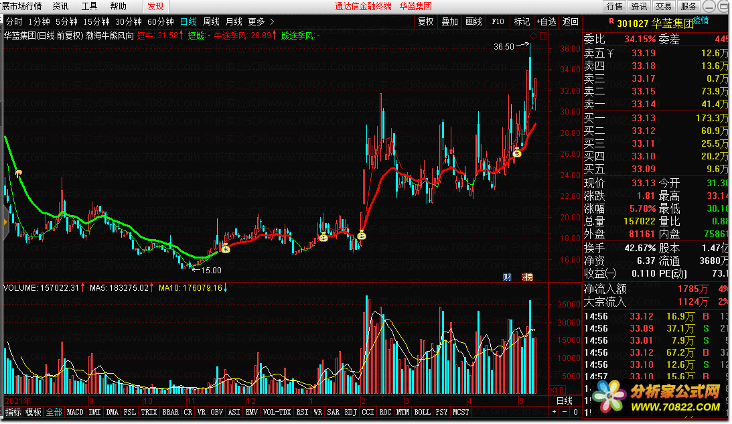Click the 2021年 year marker on timeline

pyautogui.click(x=18, y=401)
